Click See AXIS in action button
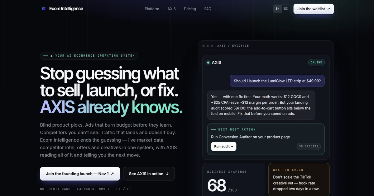Image resolution: width=374 pixels, height=196 pixels. (x=149, y=174)
